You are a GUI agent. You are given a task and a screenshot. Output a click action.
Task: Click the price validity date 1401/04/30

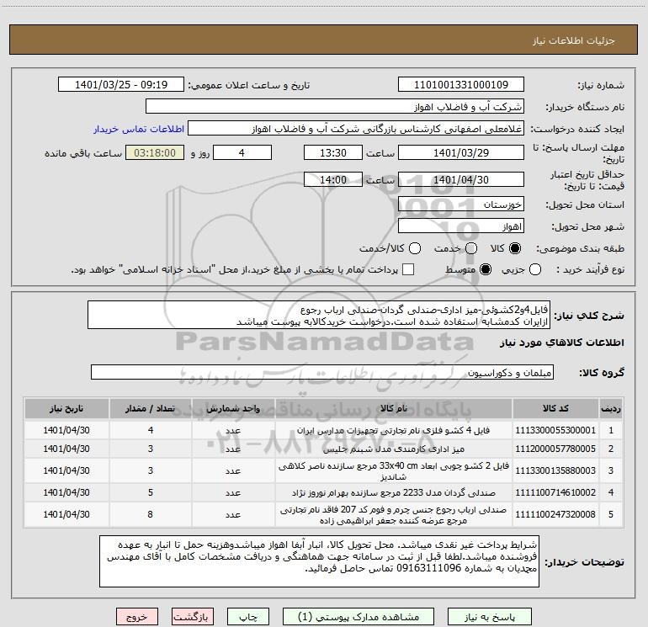461,179
